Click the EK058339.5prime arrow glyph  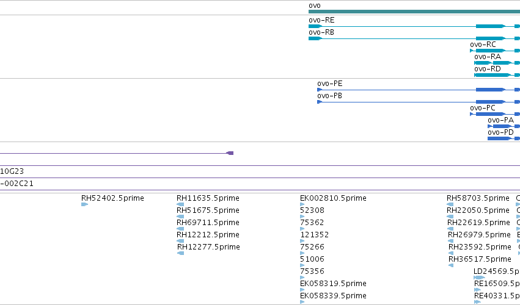[x=302, y=302]
